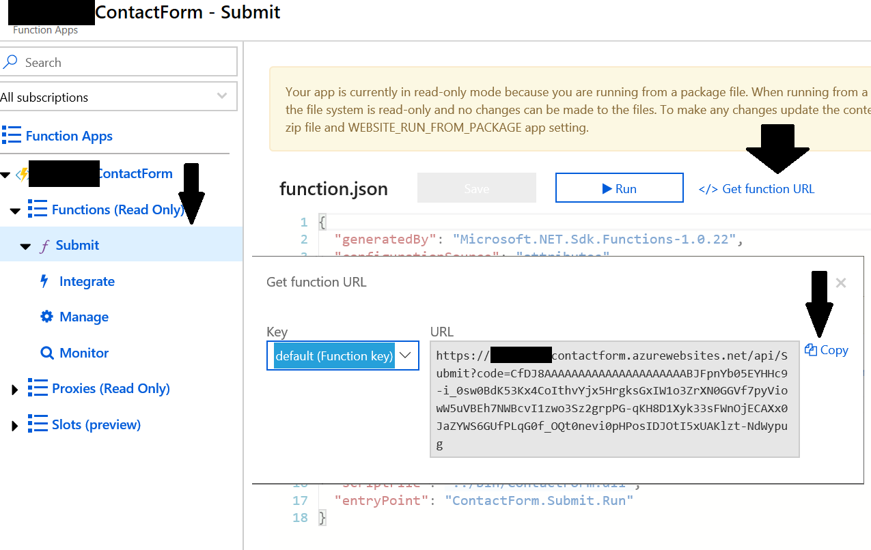Image resolution: width=871 pixels, height=550 pixels.
Task: Click the Proxies (Read Only) list icon
Action: [38, 388]
